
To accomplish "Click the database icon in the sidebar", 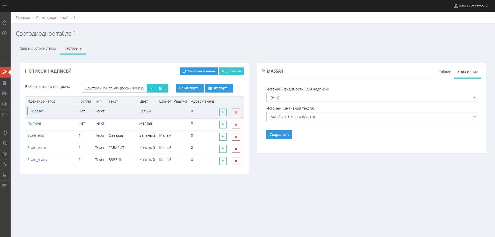I will (x=4, y=83).
